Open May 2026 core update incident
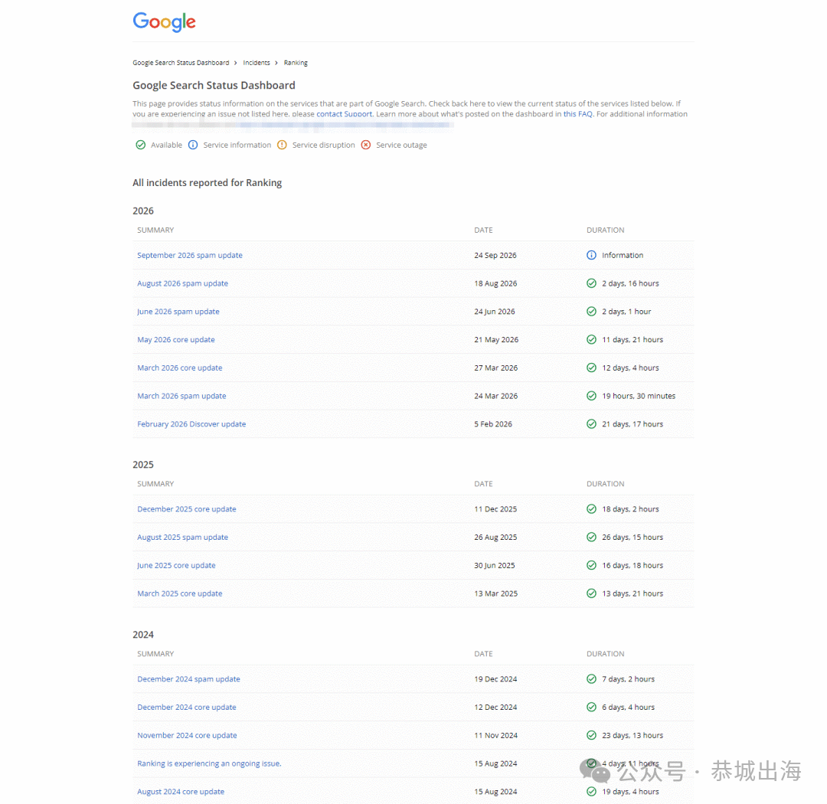827x804 pixels. pyautogui.click(x=176, y=340)
